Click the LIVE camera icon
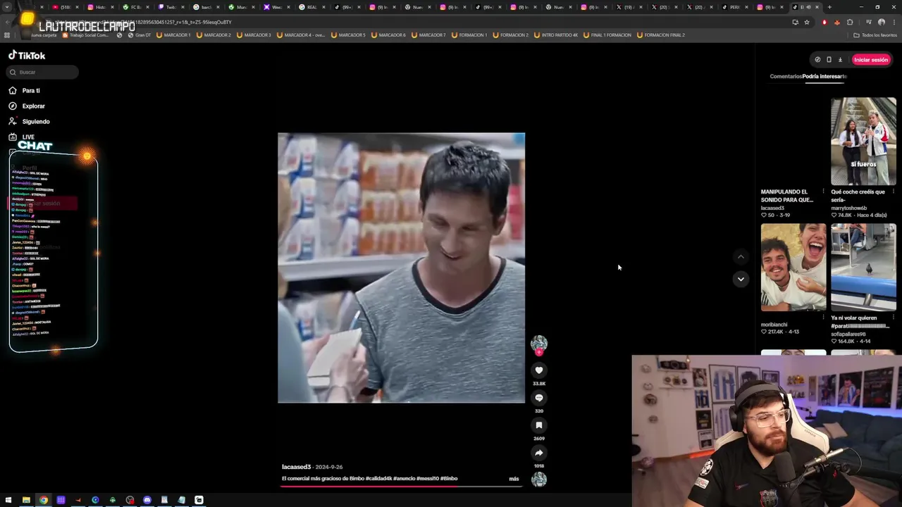Viewport: 902px width, 507px height. (13, 137)
